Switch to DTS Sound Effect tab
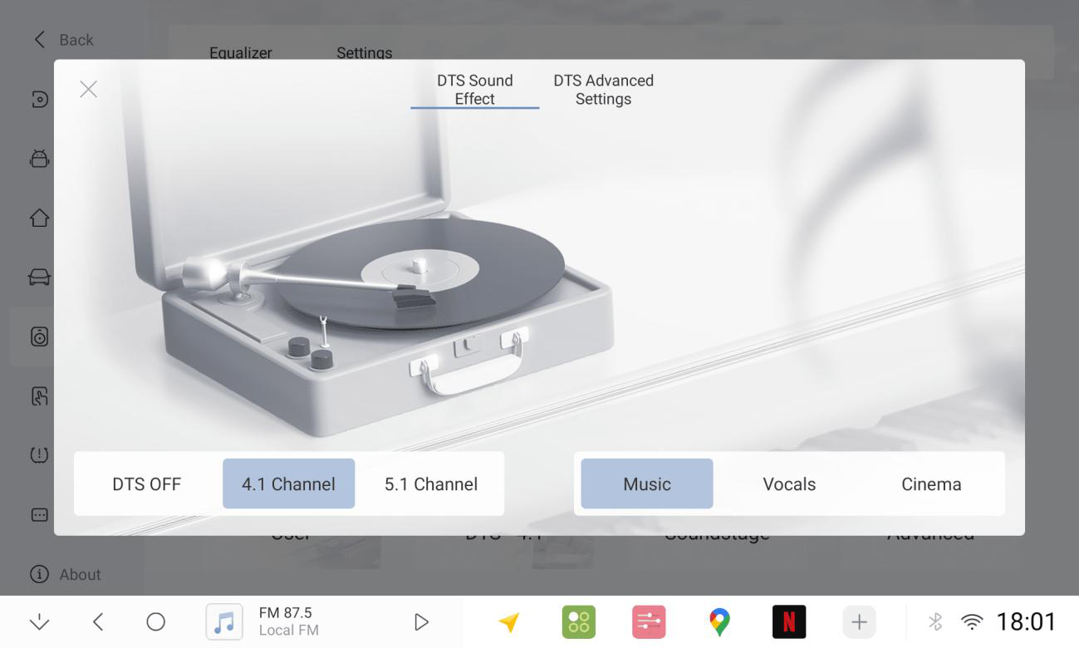The image size is (1079, 648). coord(475,90)
